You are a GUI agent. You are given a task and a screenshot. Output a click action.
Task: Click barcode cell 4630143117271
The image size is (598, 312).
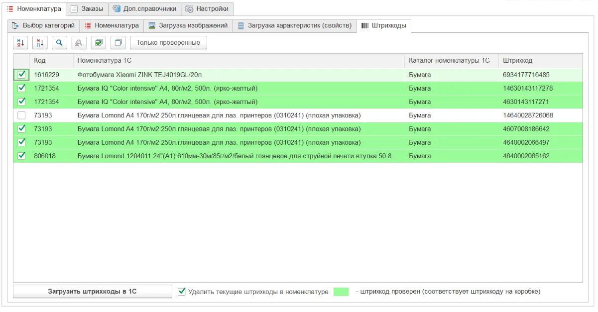pos(540,102)
